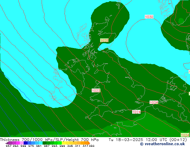Click the 'Thickness 700/1000 hPa/SLP/Height 700 hPa' title

coord(49,140)
